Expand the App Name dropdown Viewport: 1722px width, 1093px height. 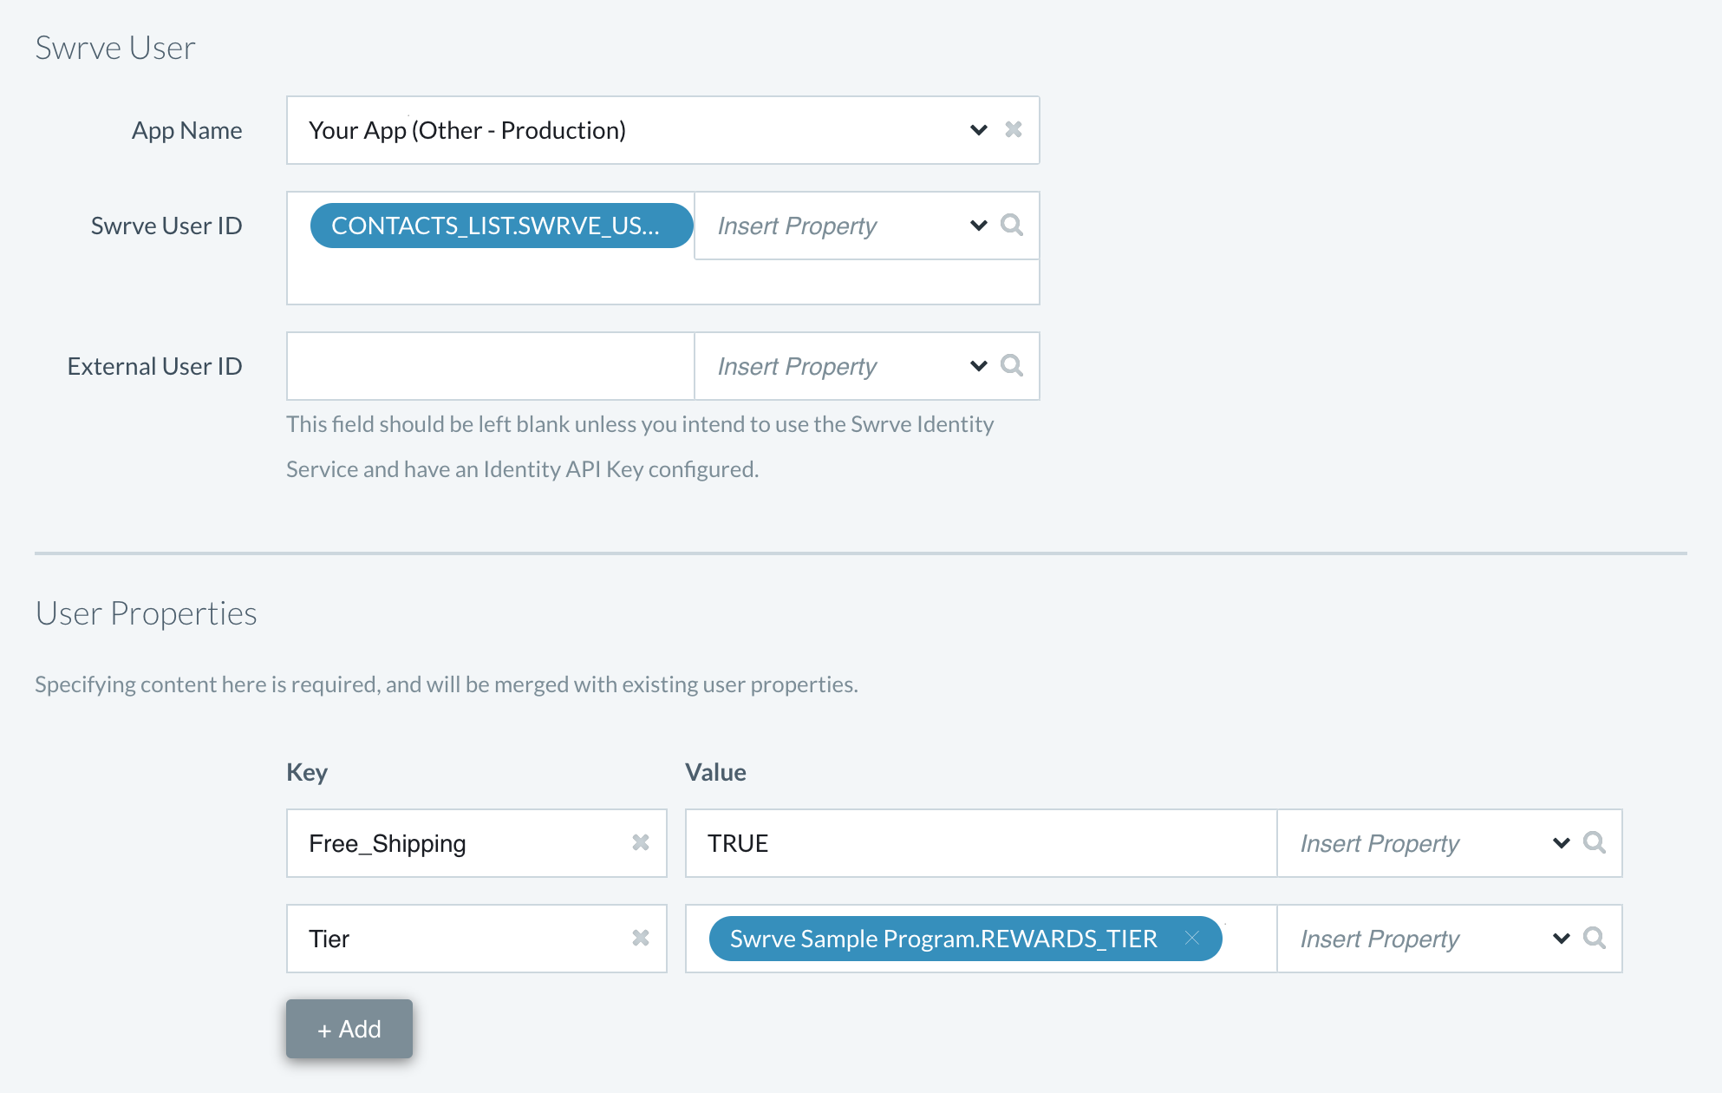(979, 130)
